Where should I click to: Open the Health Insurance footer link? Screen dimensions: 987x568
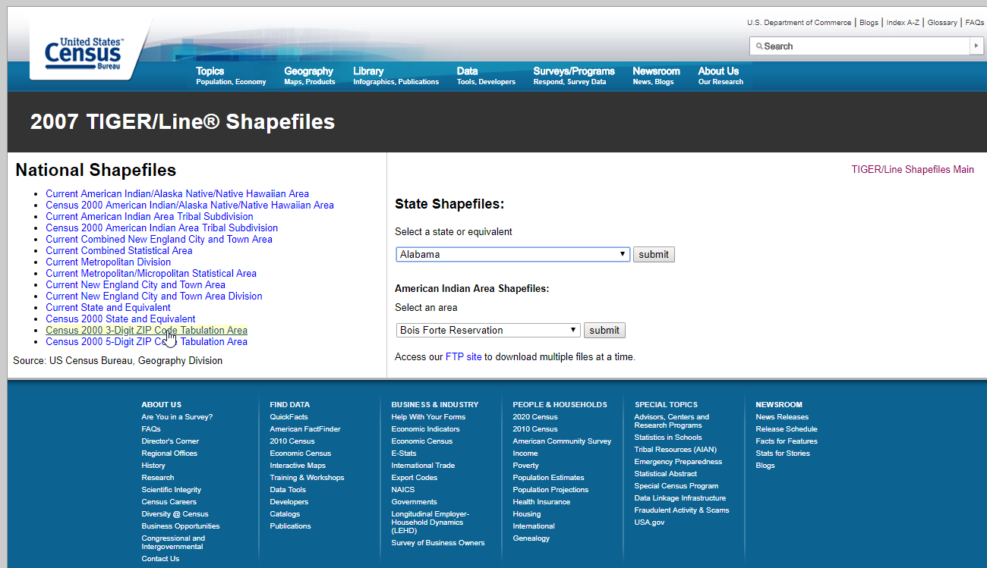point(541,502)
